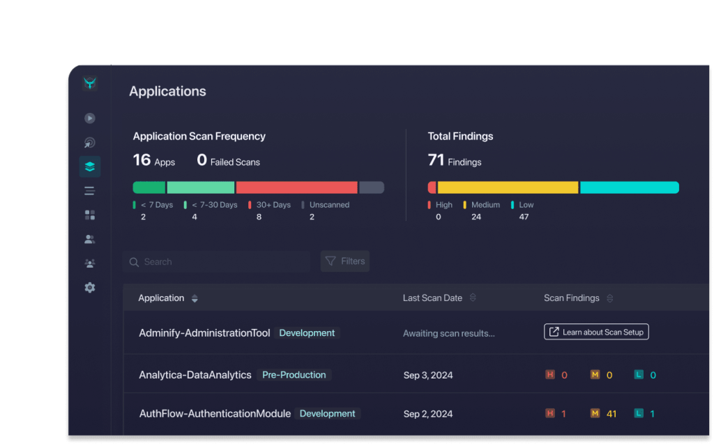Click the logo icon in sidebar
Viewport: 714px width, 444px height.
[89, 83]
